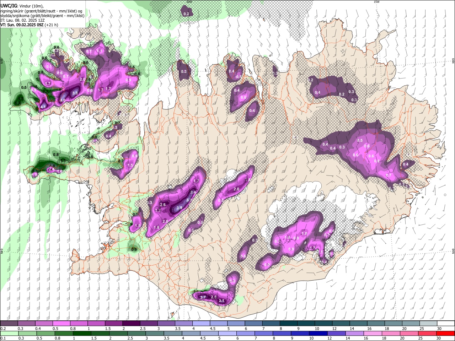The image size is (455, 341).
Task: Pick the light lavender snow swatch for 4–4.5
Action: point(201,324)
